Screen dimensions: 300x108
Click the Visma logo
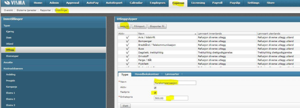click(14, 3)
